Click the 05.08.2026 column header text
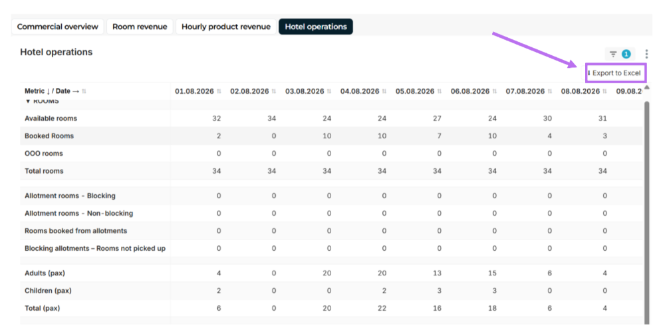 pos(415,91)
